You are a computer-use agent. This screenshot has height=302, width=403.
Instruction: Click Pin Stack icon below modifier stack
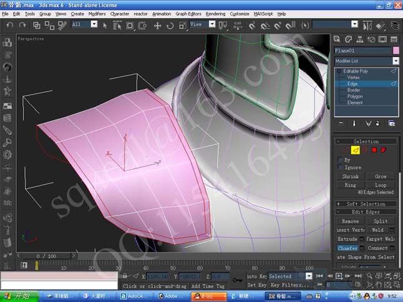tap(341, 123)
